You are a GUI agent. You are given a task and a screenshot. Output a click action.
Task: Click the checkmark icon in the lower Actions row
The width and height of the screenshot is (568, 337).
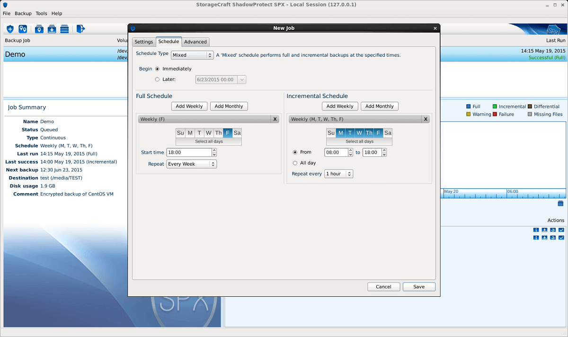(561, 238)
